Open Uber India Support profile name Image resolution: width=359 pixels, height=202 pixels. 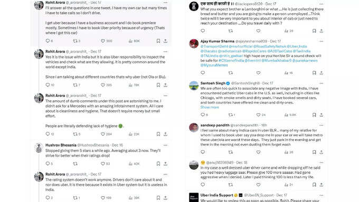(x=216, y=195)
